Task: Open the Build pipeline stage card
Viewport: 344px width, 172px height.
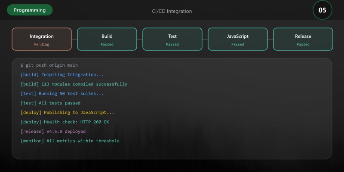Action: coord(107,39)
